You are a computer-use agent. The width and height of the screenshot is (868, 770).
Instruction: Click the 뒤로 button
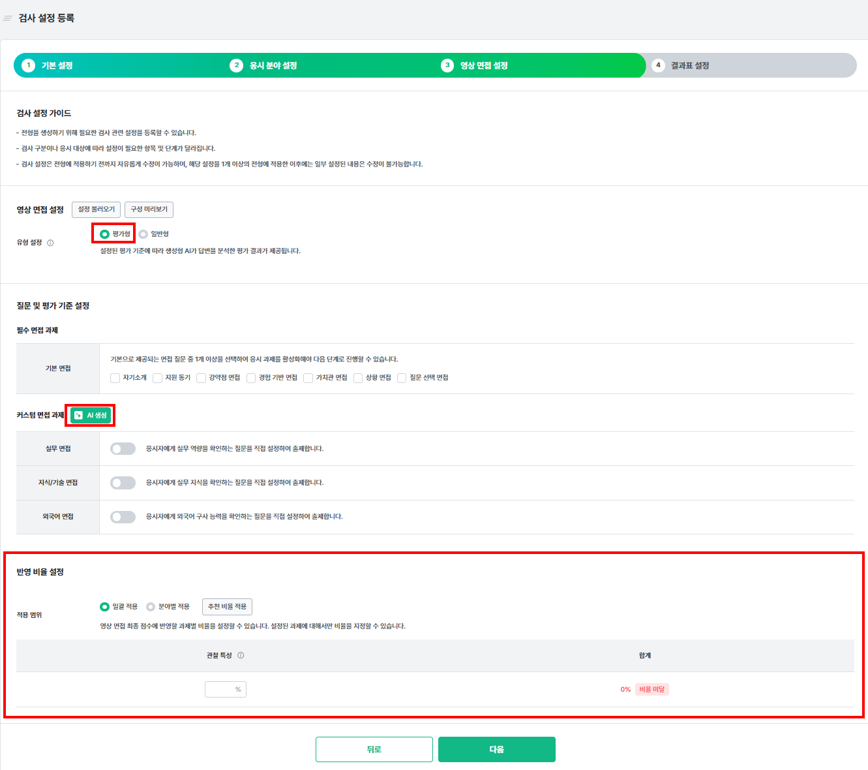tap(374, 749)
